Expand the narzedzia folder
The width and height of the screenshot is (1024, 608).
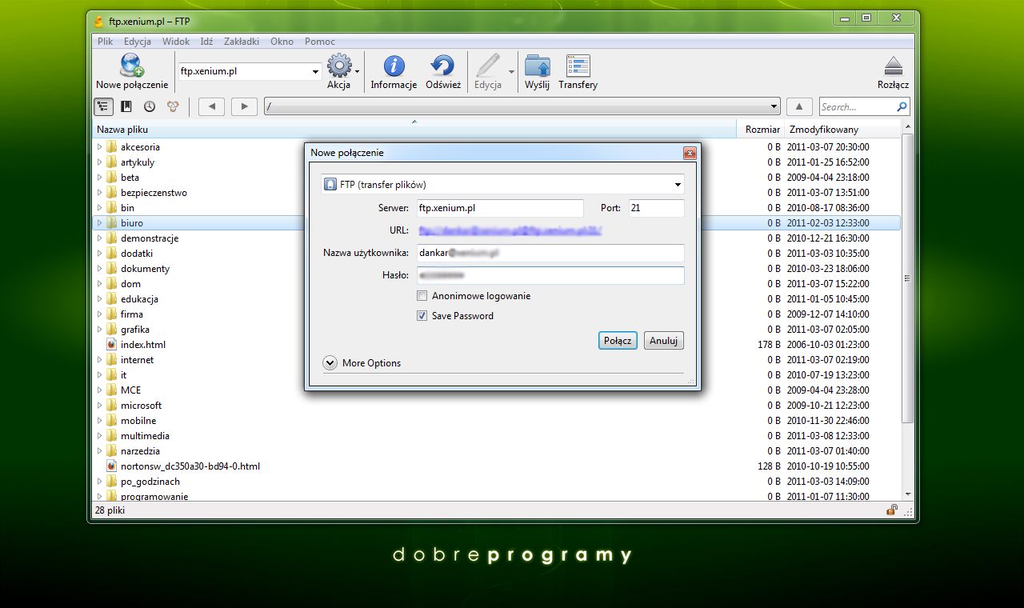pos(100,451)
